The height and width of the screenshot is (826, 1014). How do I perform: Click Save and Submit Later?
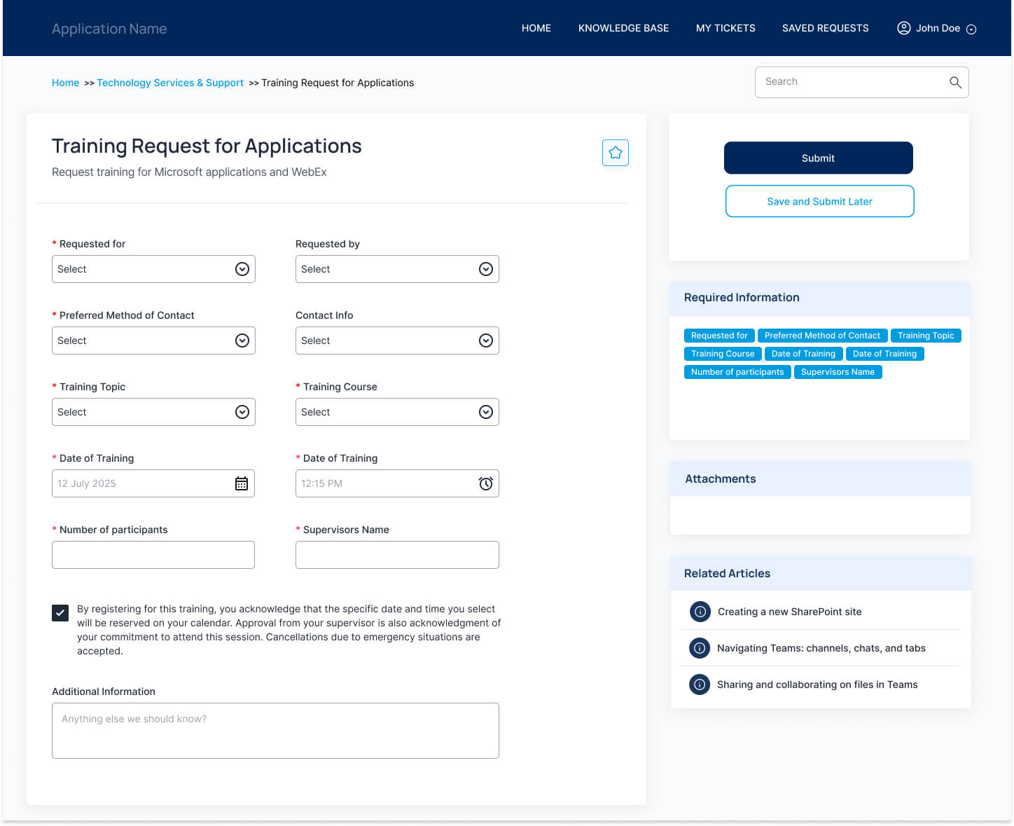coord(819,202)
